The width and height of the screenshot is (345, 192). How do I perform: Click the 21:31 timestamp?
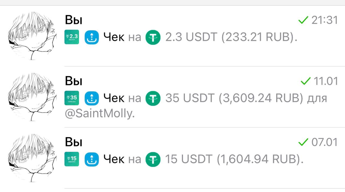coord(325,20)
